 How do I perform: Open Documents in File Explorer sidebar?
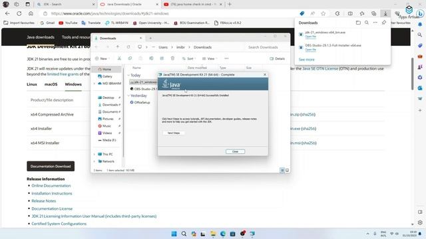point(110,112)
